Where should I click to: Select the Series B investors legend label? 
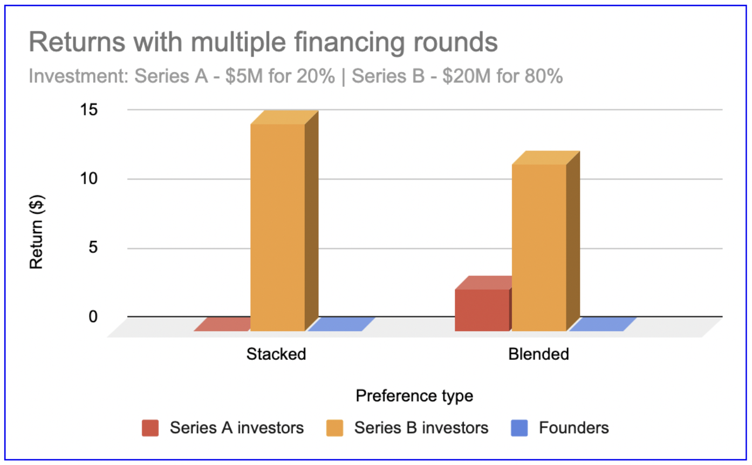click(x=421, y=428)
